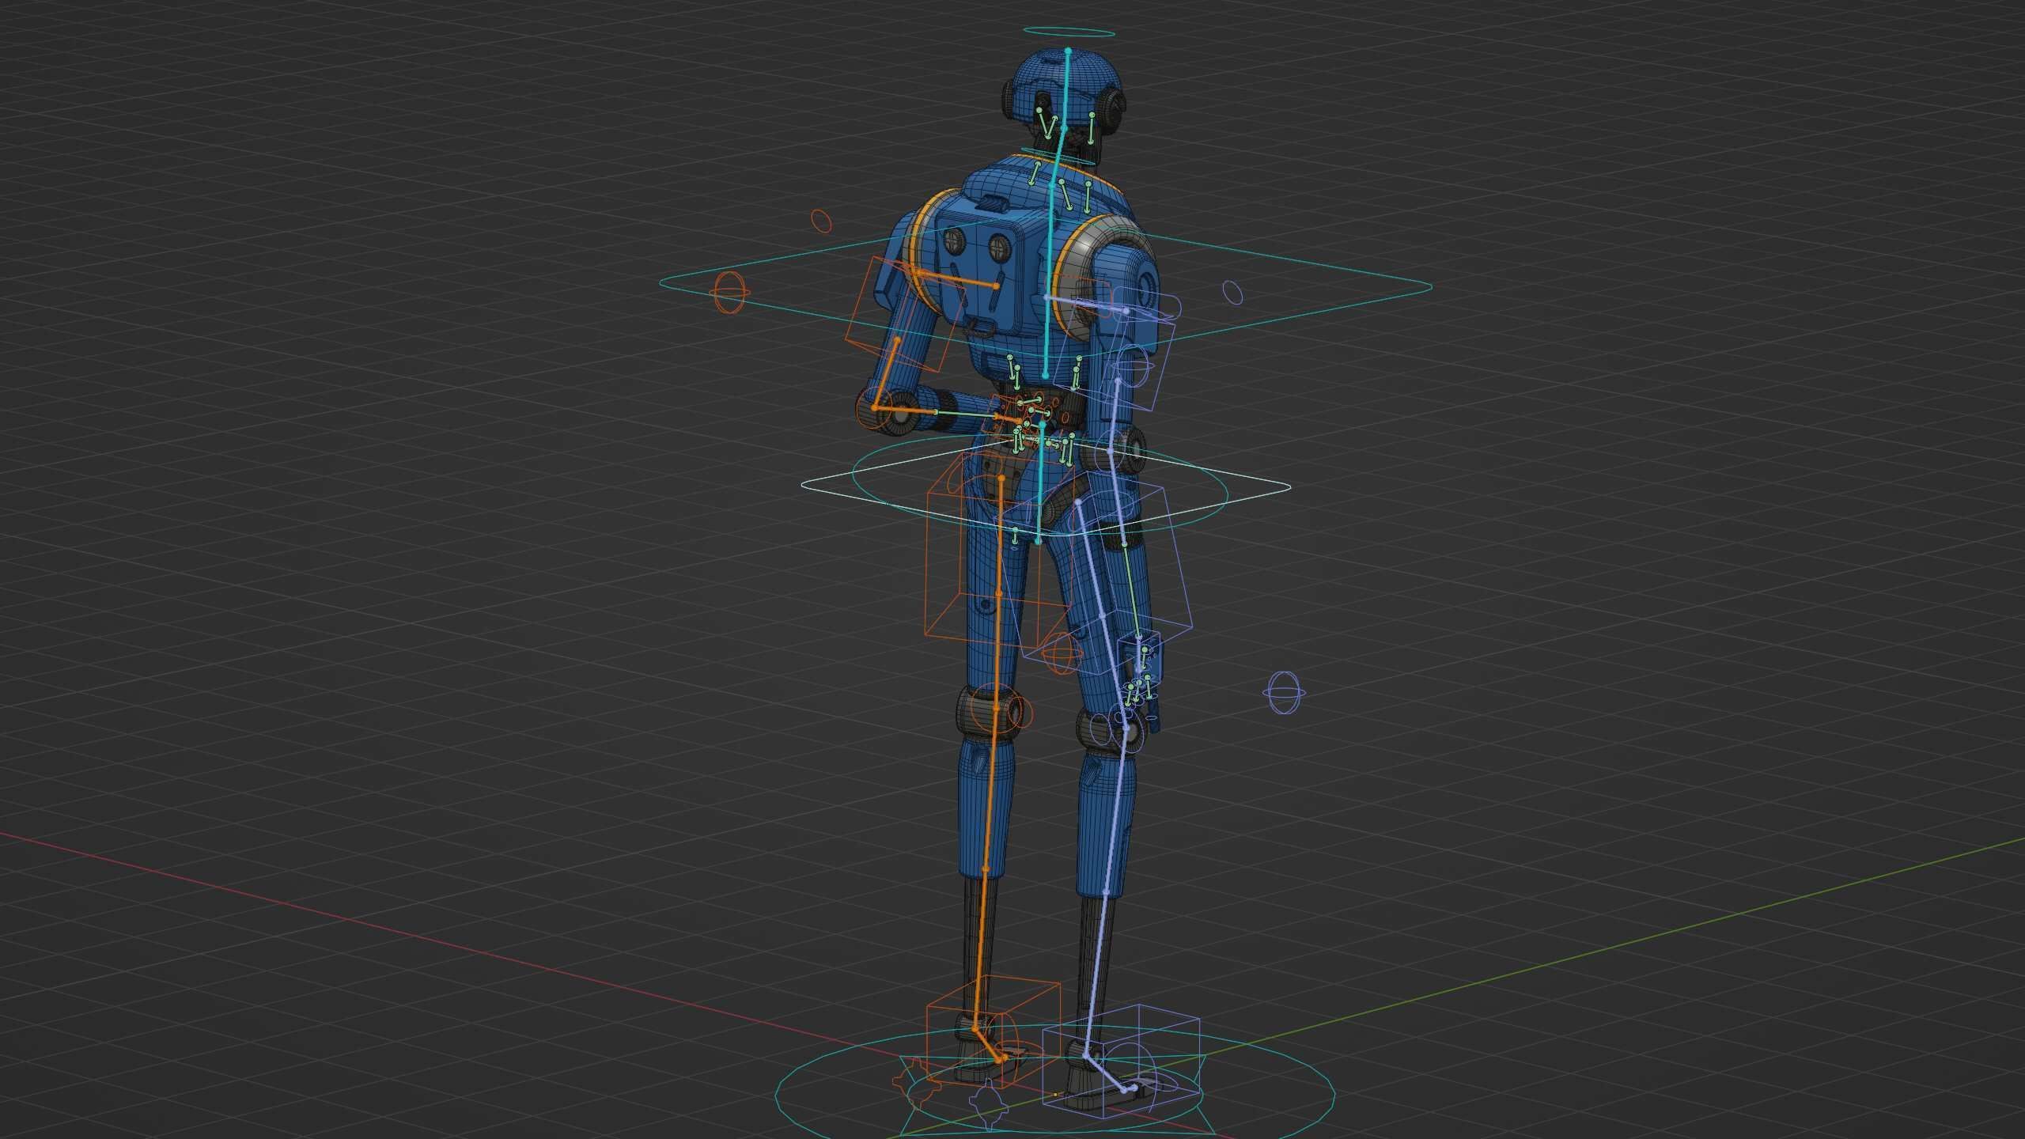Screen dimensions: 2025x1139
Task: Select the purple thigh bone
Action: tap(1102, 614)
